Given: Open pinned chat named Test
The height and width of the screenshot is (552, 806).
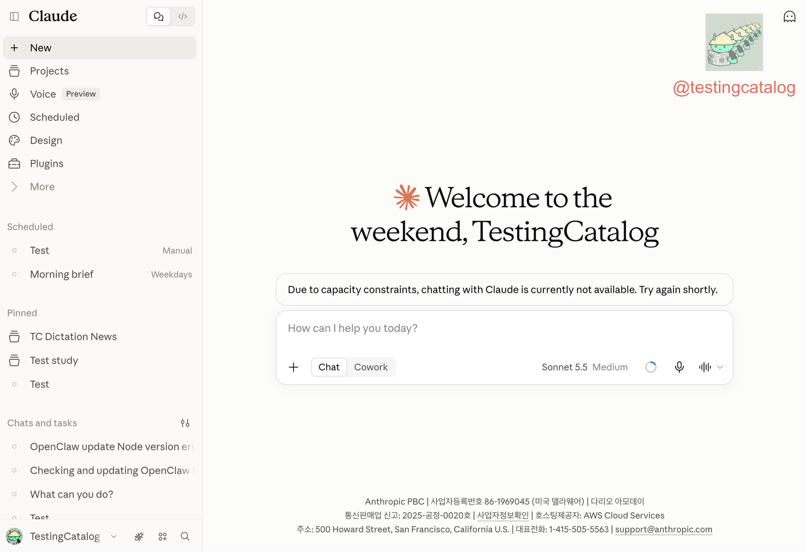Looking at the screenshot, I should 100,384.
